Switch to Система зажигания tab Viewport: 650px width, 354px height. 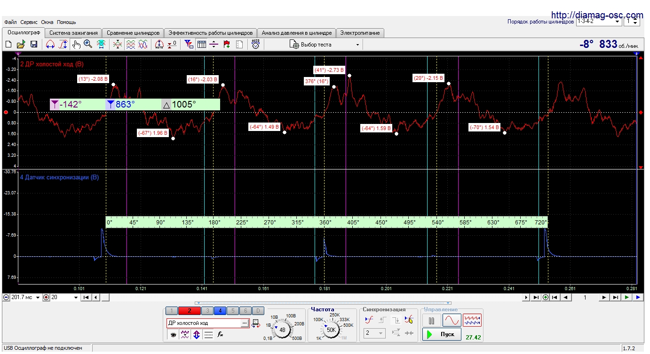(x=74, y=33)
